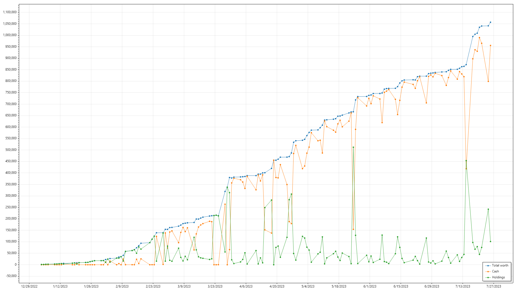The height and width of the screenshot is (291, 517).
Task: Click the 2/23/2023 date label
Action: (153, 286)
